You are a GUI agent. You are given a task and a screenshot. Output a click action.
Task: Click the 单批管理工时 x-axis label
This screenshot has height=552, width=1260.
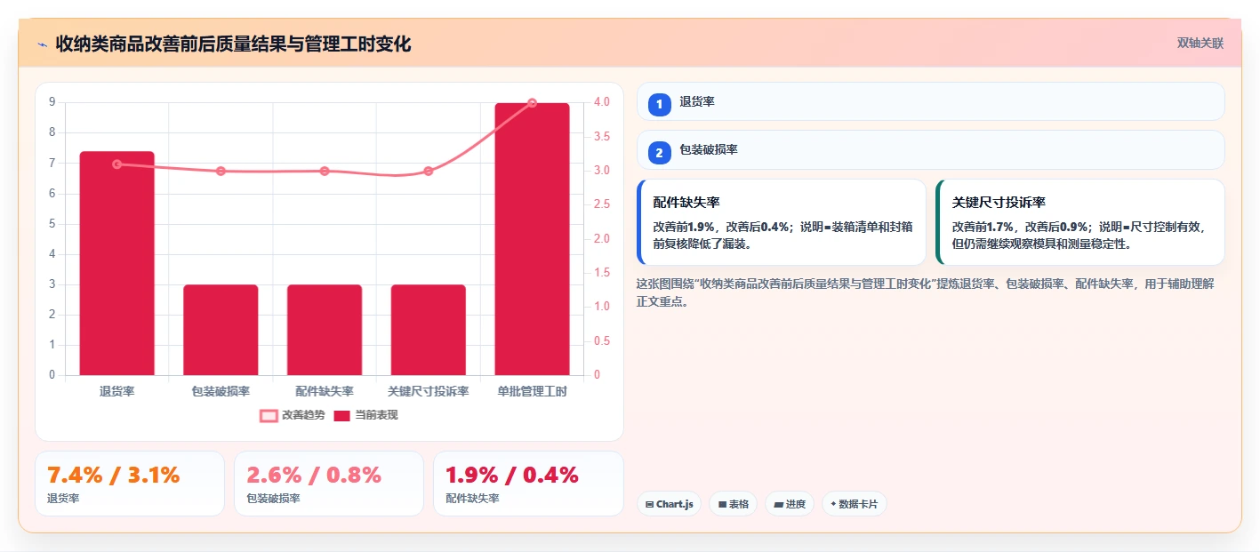point(532,391)
